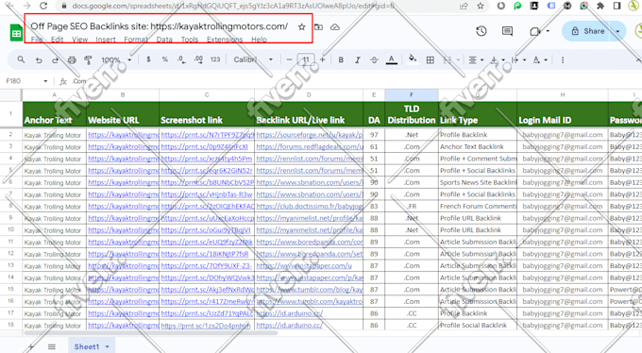Open the sourceforge.net backlink in row 2
This screenshot has height=353, width=642.
coord(309,135)
